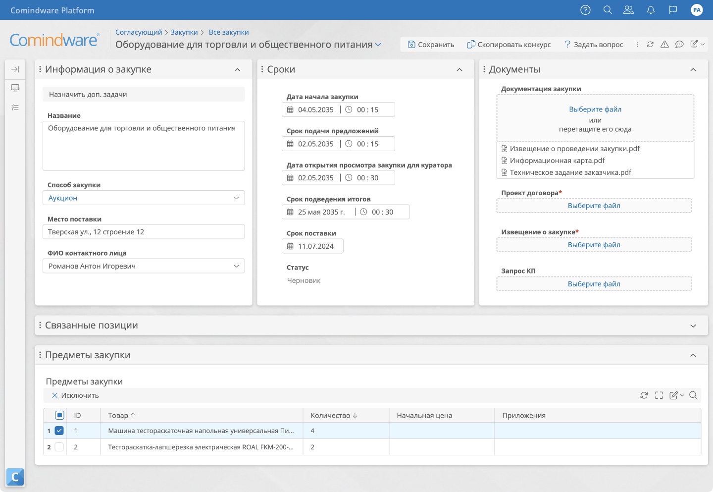Image resolution: width=713 pixels, height=492 pixels.
Task: Choose file in Документация закупки area
Action: coord(595,109)
